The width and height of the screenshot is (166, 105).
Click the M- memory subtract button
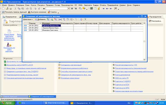tap(111, 8)
